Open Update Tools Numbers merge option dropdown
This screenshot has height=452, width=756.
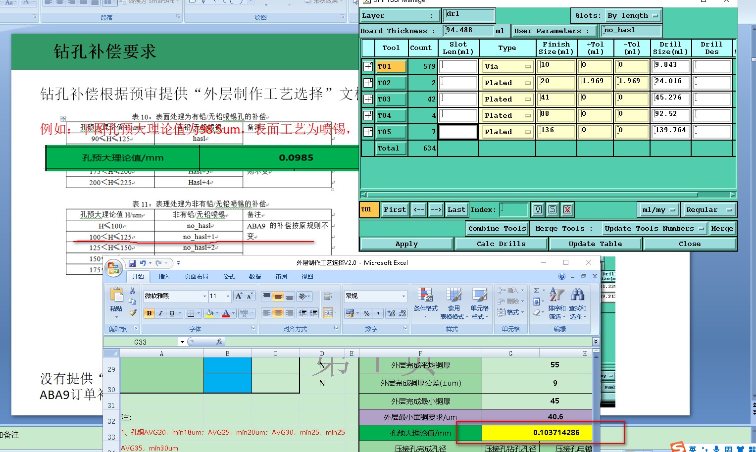pos(654,229)
